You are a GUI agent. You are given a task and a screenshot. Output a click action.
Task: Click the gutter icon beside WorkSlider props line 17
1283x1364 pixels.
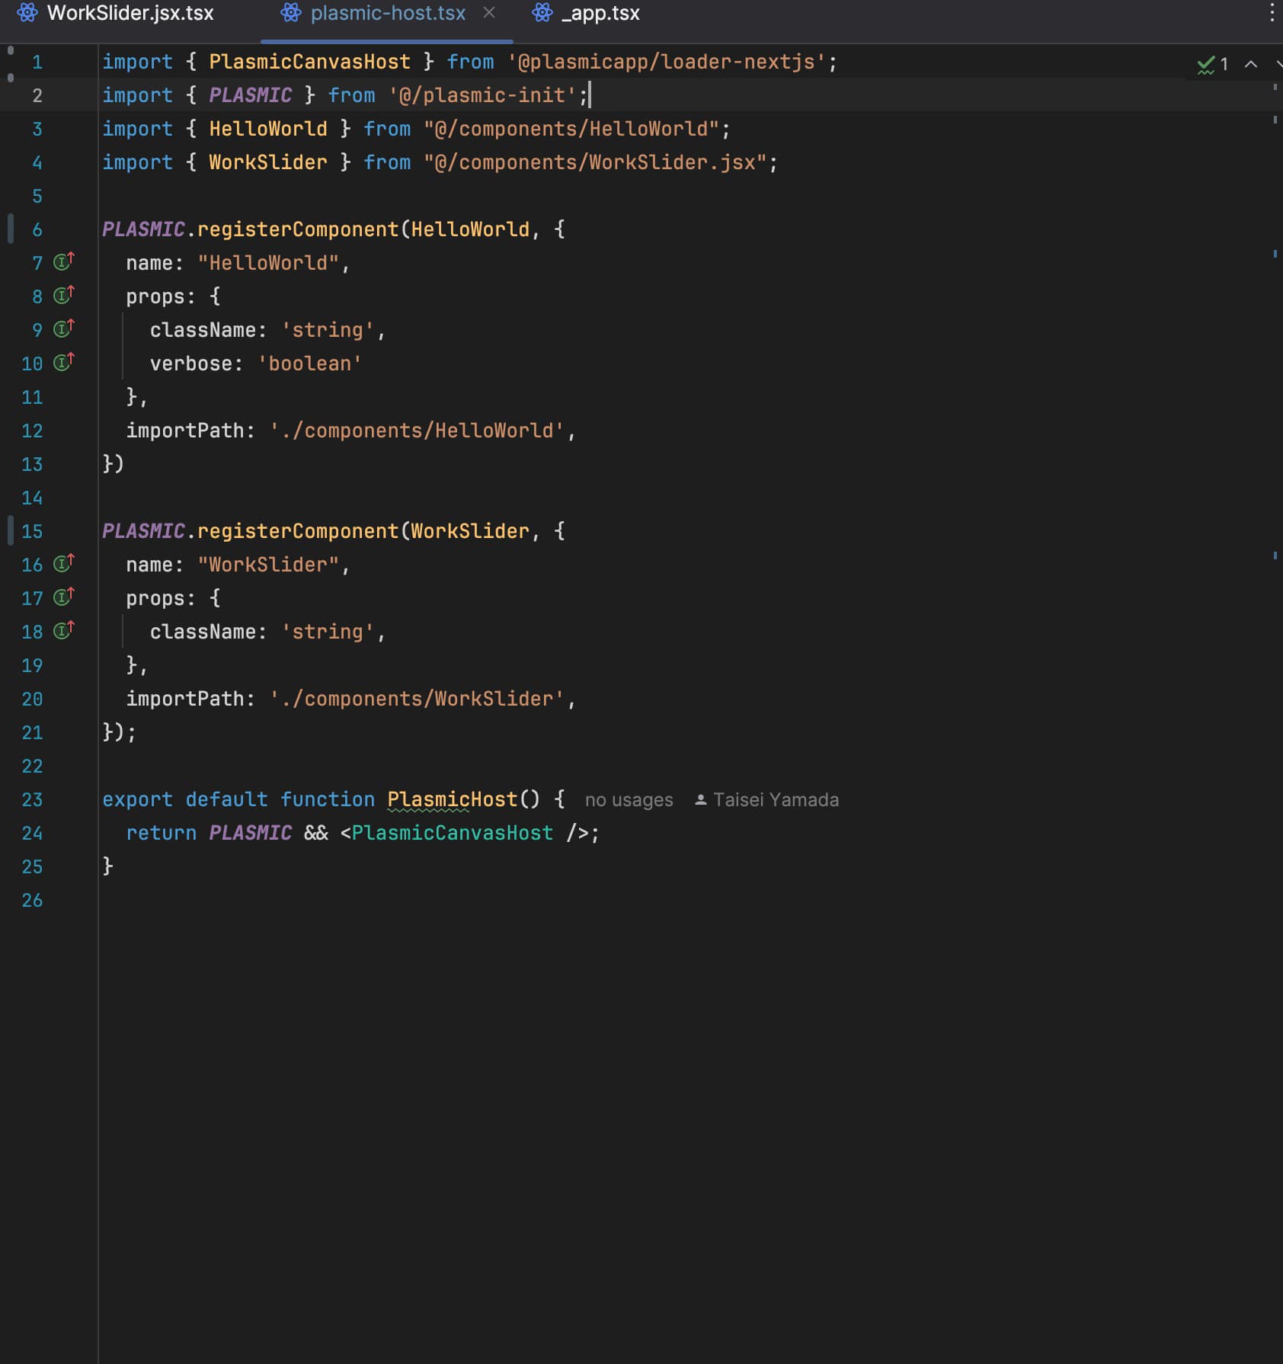click(x=63, y=597)
